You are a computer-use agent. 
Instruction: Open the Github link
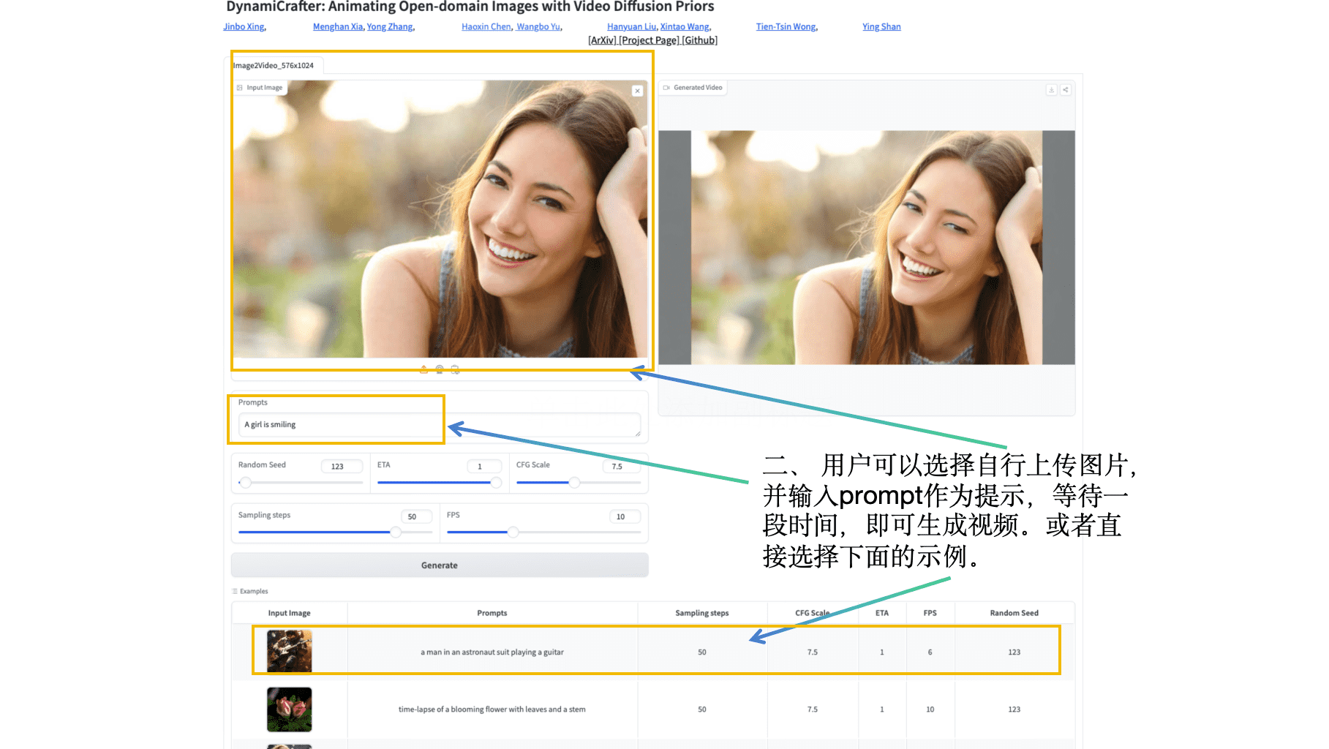tap(700, 40)
